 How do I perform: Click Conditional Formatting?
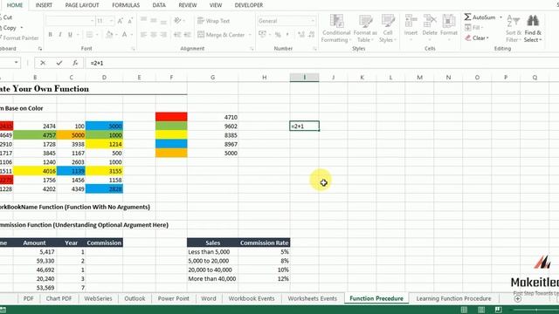click(x=336, y=29)
